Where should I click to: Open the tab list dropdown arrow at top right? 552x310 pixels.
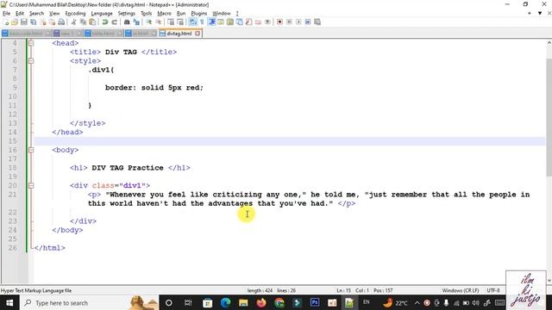[540, 14]
